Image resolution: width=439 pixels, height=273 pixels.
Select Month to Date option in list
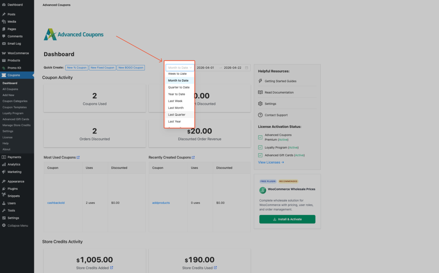coord(180,80)
